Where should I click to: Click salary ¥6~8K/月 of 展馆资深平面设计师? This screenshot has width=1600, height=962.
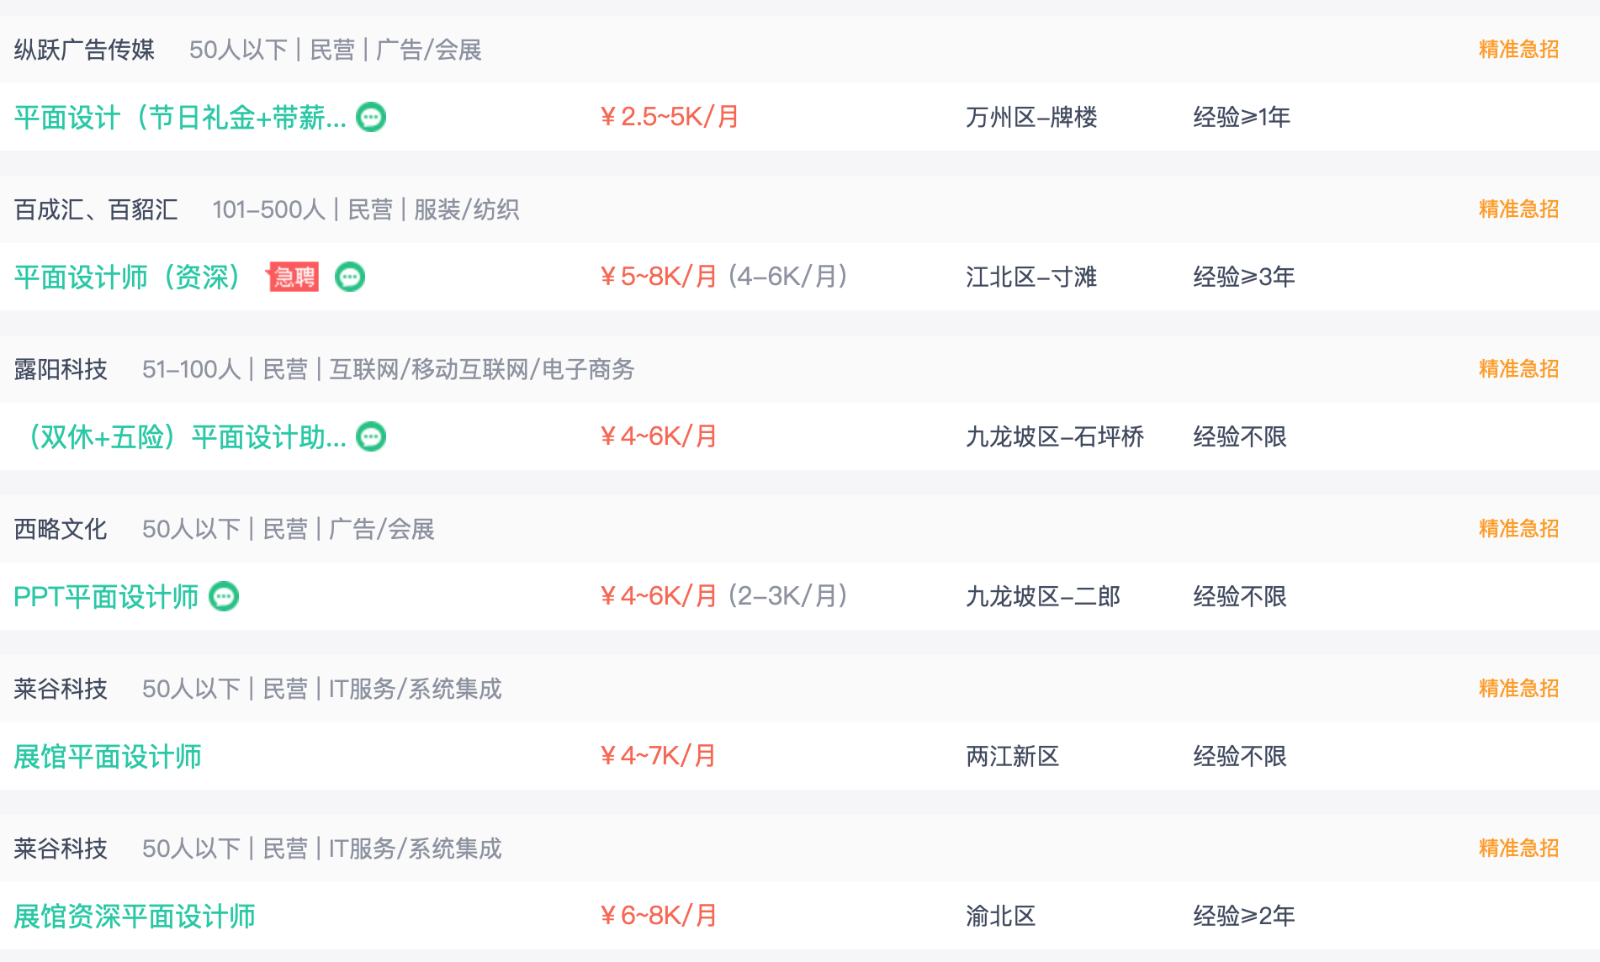(x=659, y=916)
